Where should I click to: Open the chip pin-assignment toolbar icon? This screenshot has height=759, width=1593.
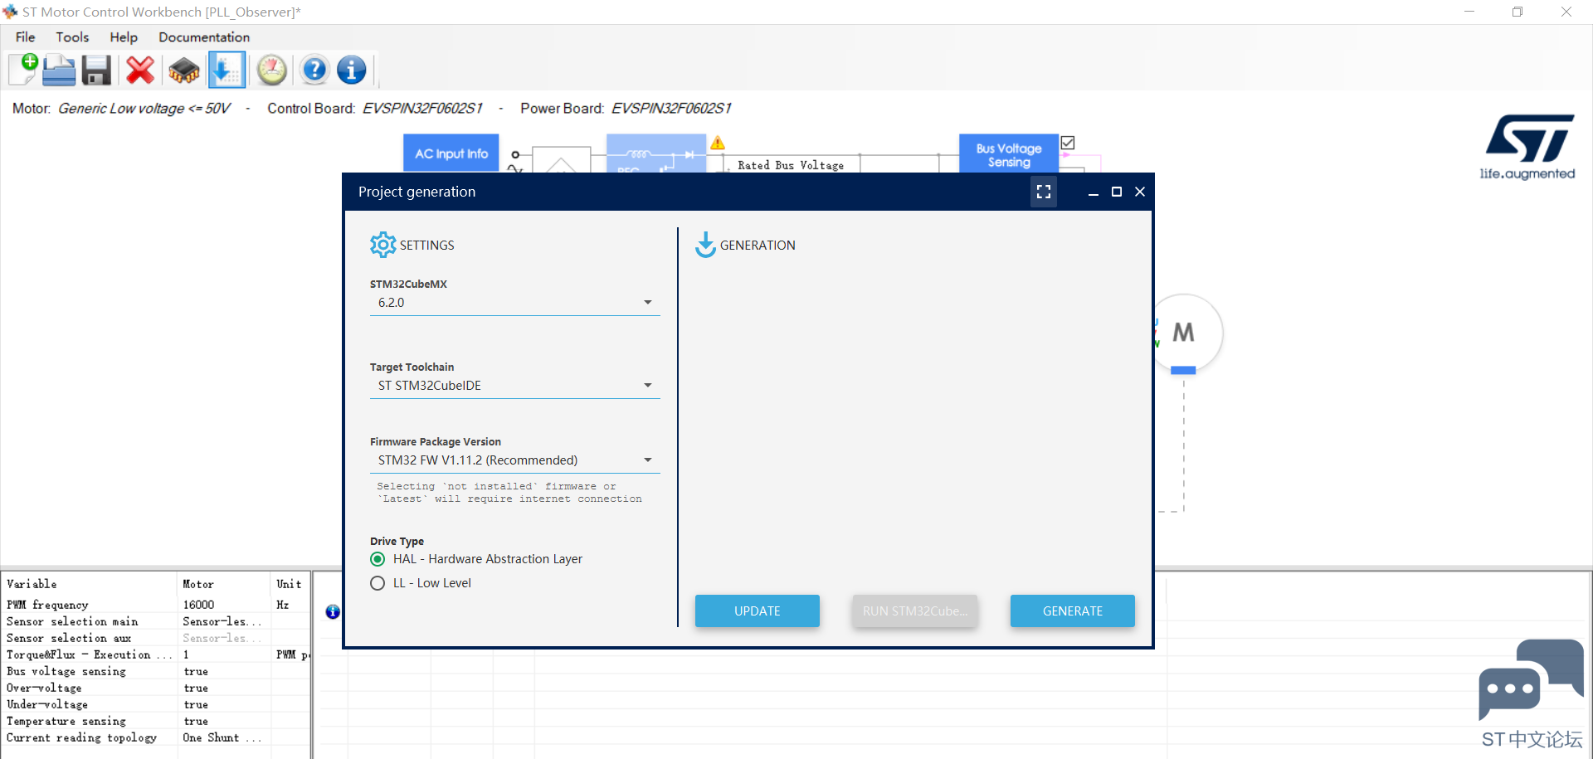(184, 71)
